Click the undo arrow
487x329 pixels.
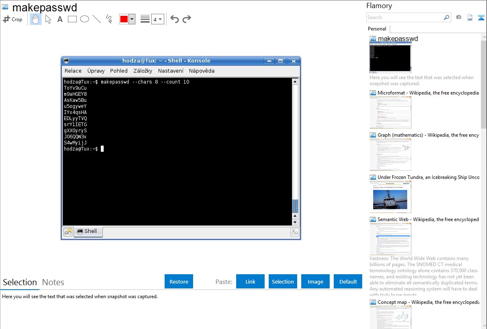coord(174,19)
